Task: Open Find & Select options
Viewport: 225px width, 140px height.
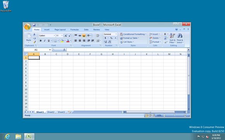Action: [x=180, y=38]
